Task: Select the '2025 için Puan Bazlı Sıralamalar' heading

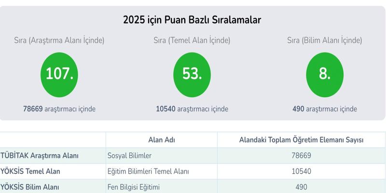Action: (x=192, y=20)
